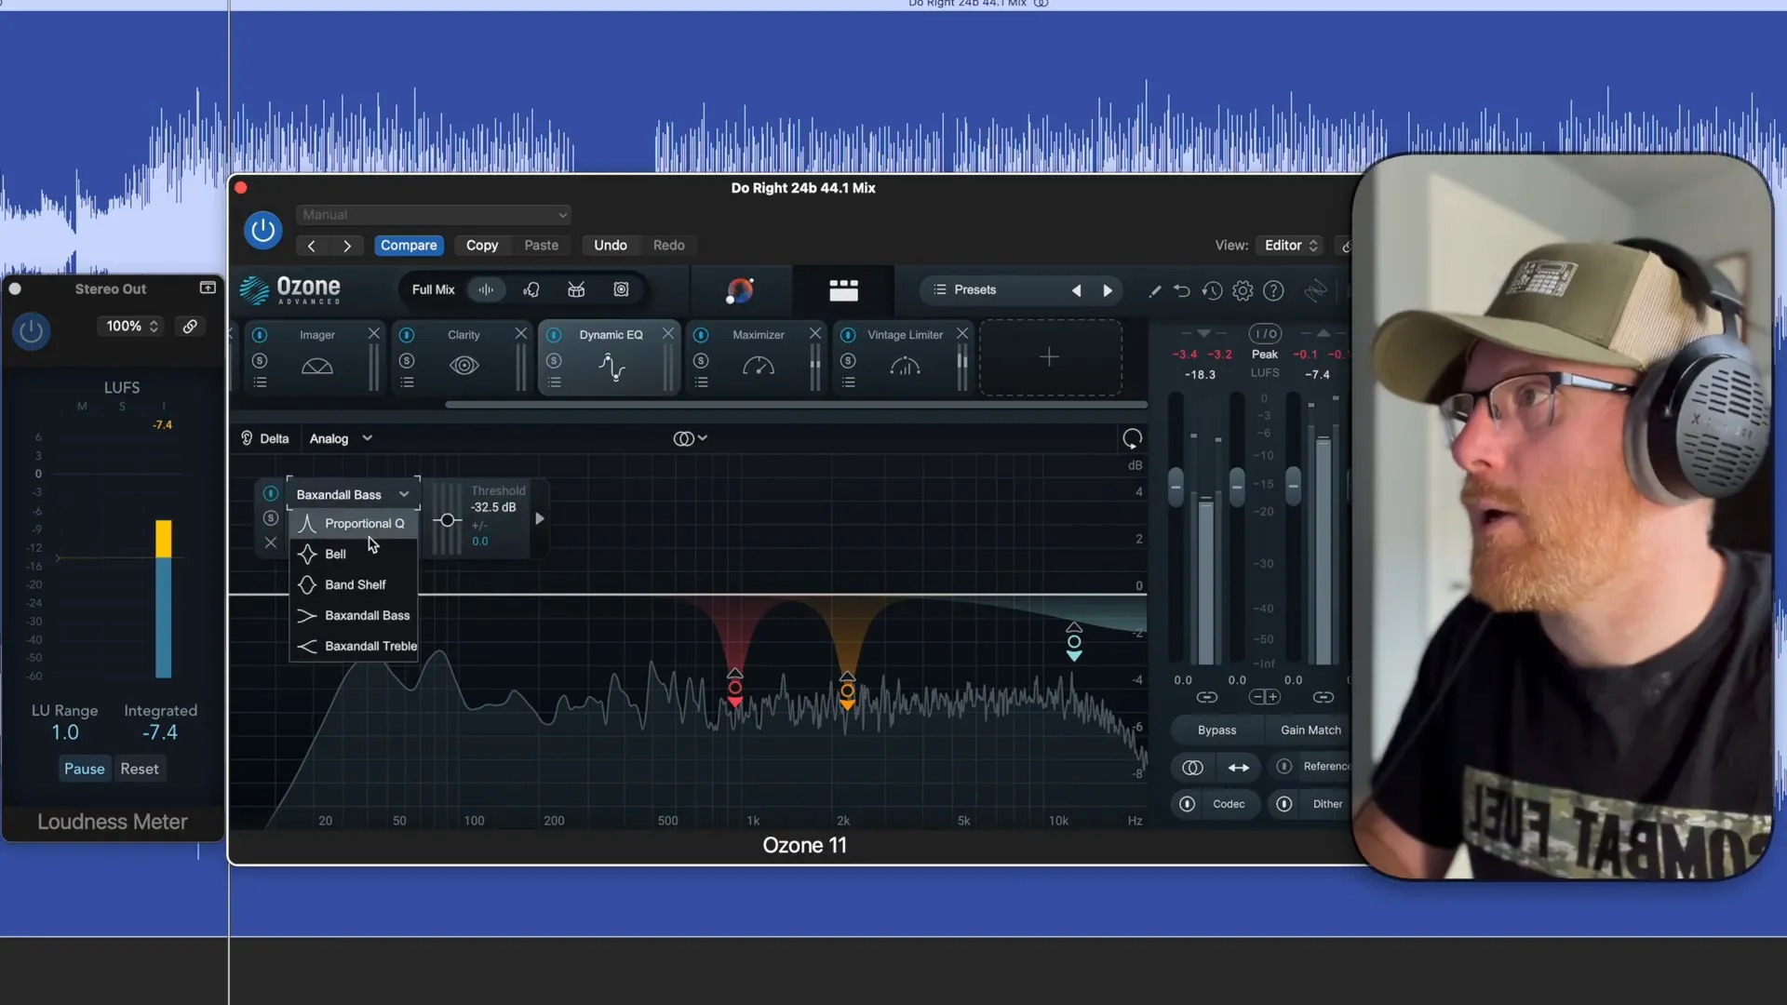Click the swap channels arrows icon

1239,768
